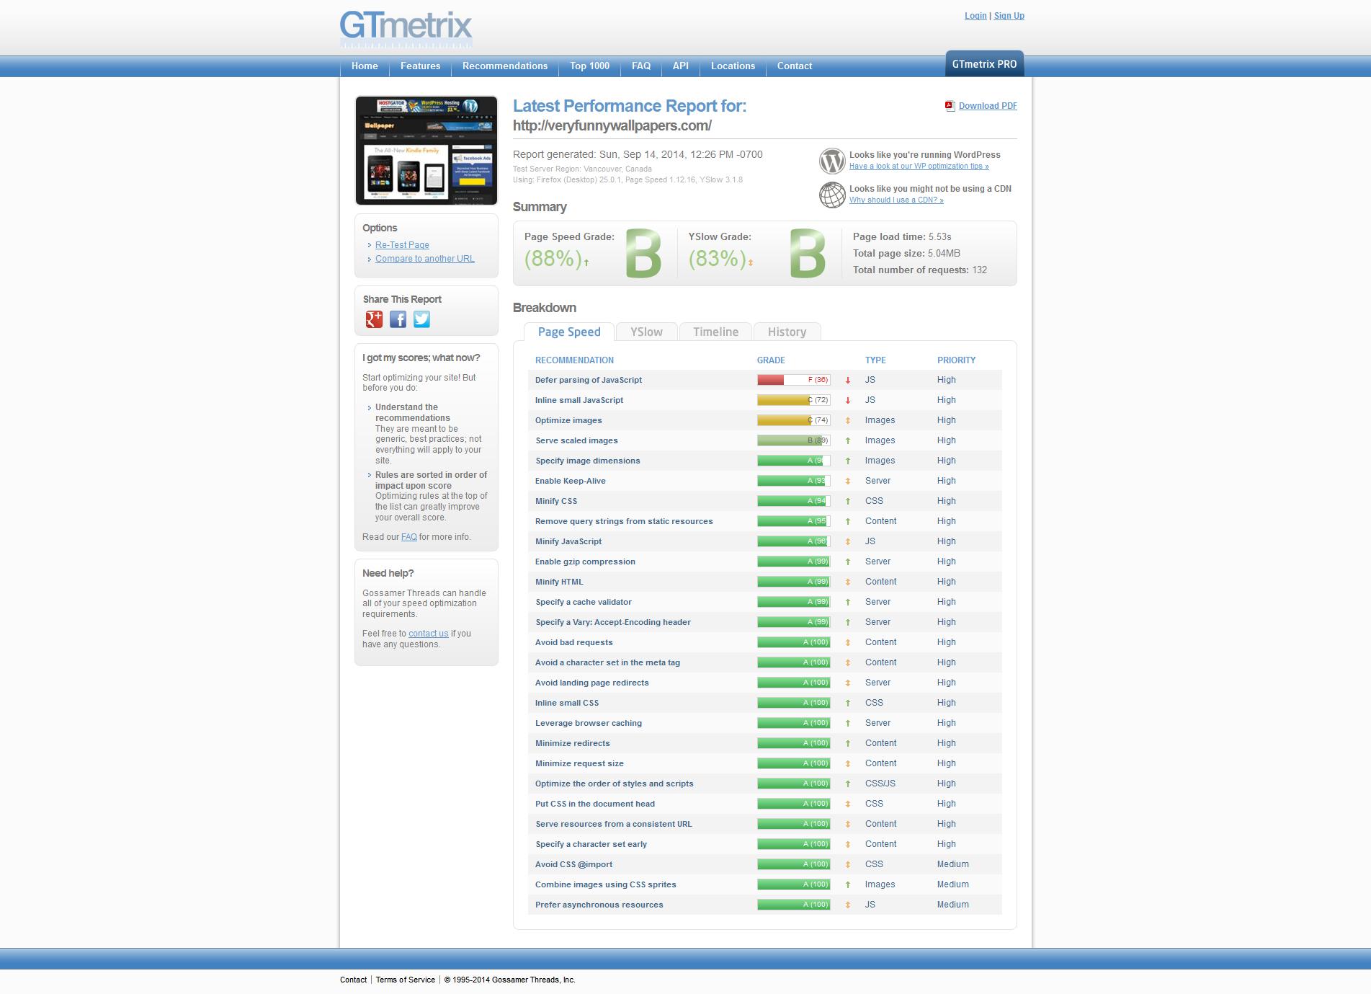Expand the Defer parsing of JavaScript recommendation
This screenshot has width=1371, height=994.
click(588, 380)
